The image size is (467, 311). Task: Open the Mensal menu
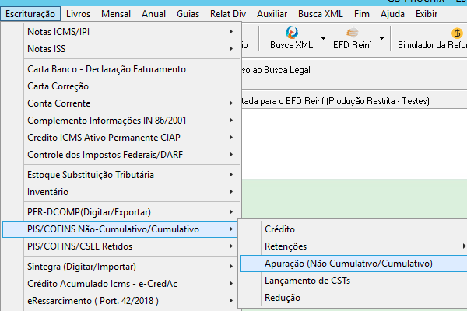coord(116,14)
